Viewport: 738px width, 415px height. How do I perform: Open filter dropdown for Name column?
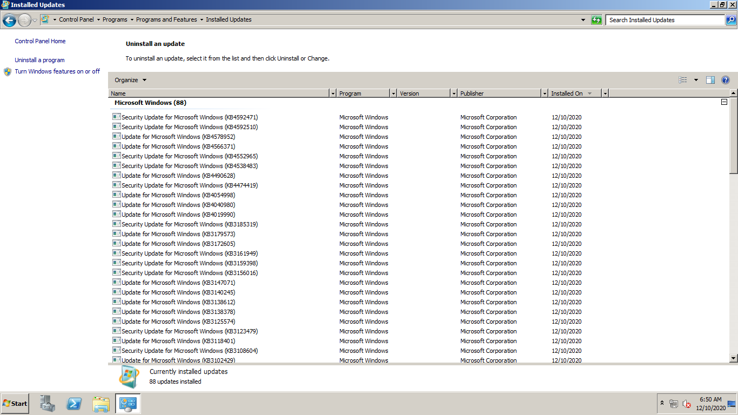333,93
